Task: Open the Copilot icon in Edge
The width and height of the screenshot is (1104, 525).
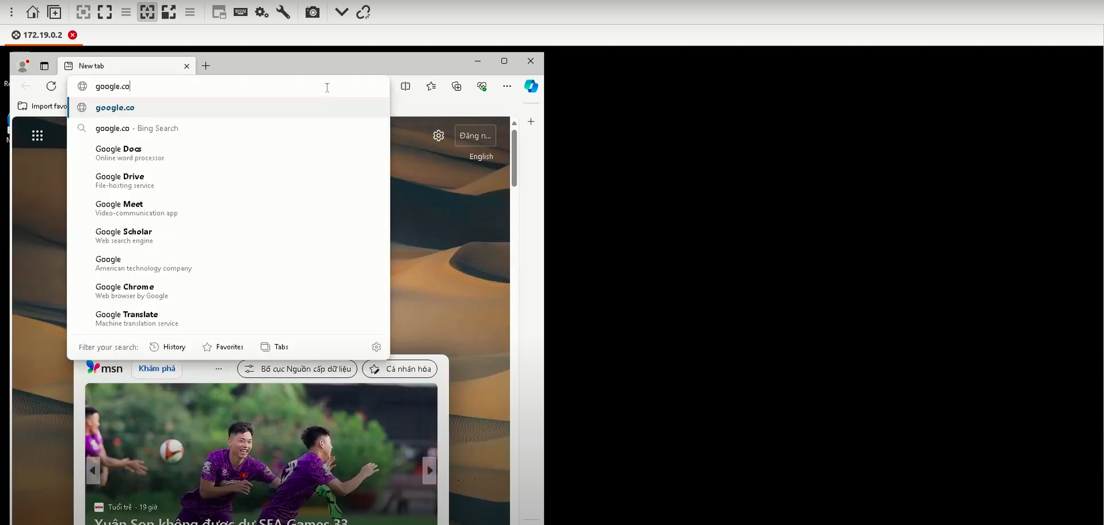Action: coord(531,86)
